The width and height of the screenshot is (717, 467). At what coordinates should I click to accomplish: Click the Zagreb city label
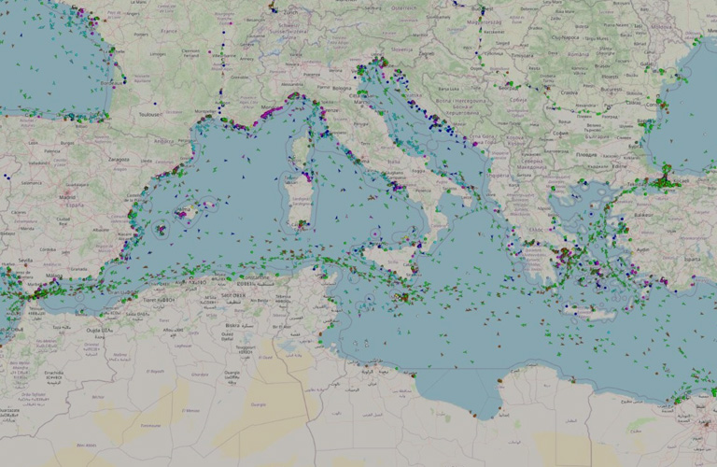(426, 53)
